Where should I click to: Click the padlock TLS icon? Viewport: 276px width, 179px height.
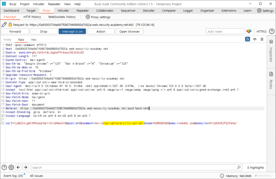[x=10, y=25]
